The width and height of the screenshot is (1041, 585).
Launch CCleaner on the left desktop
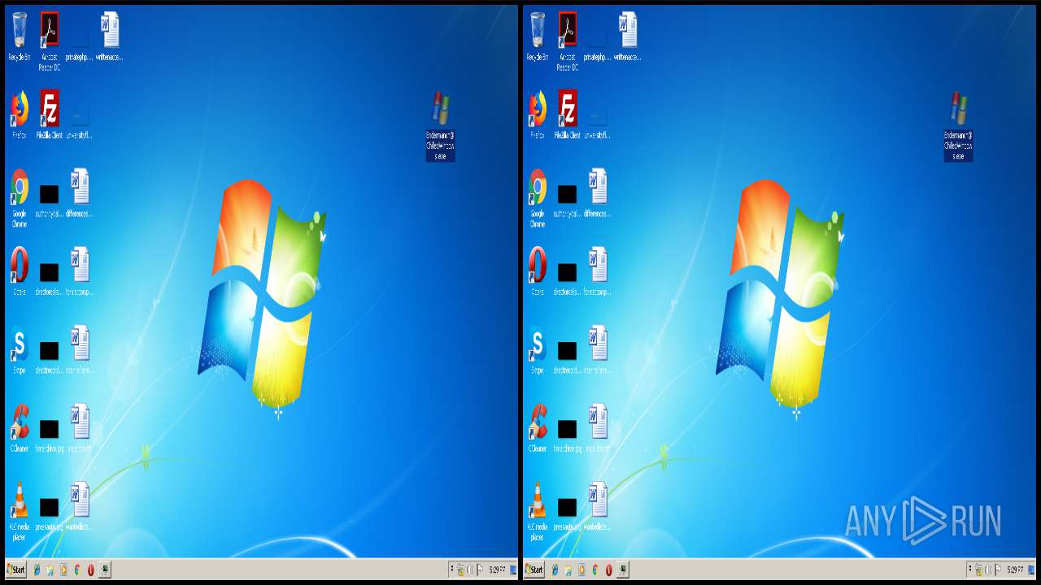click(x=20, y=427)
